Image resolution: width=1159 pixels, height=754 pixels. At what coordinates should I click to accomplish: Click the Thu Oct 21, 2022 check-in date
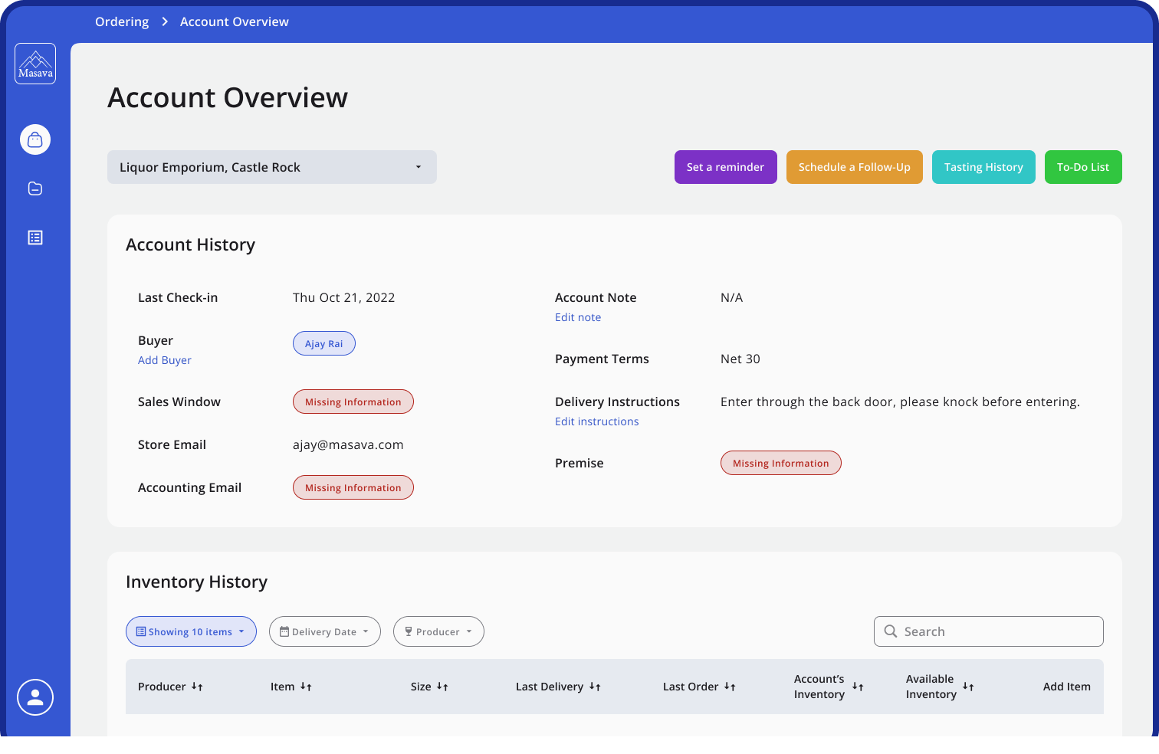click(344, 297)
